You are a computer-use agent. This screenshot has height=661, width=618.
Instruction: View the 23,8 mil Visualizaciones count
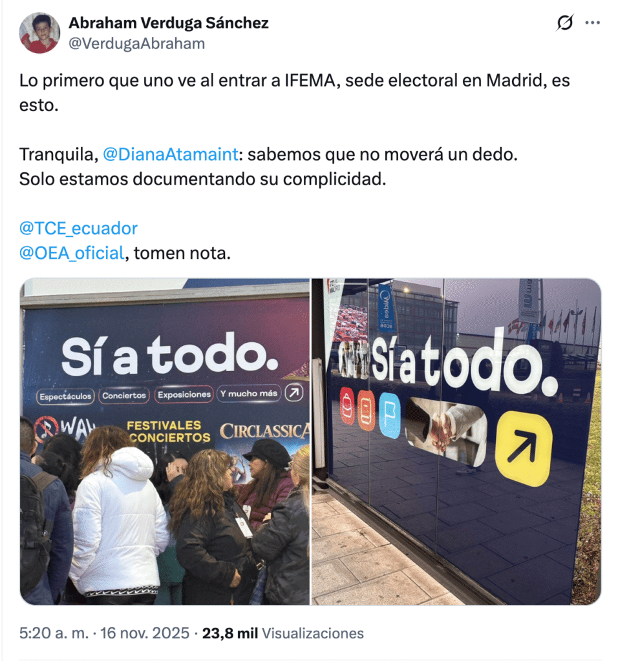283,633
